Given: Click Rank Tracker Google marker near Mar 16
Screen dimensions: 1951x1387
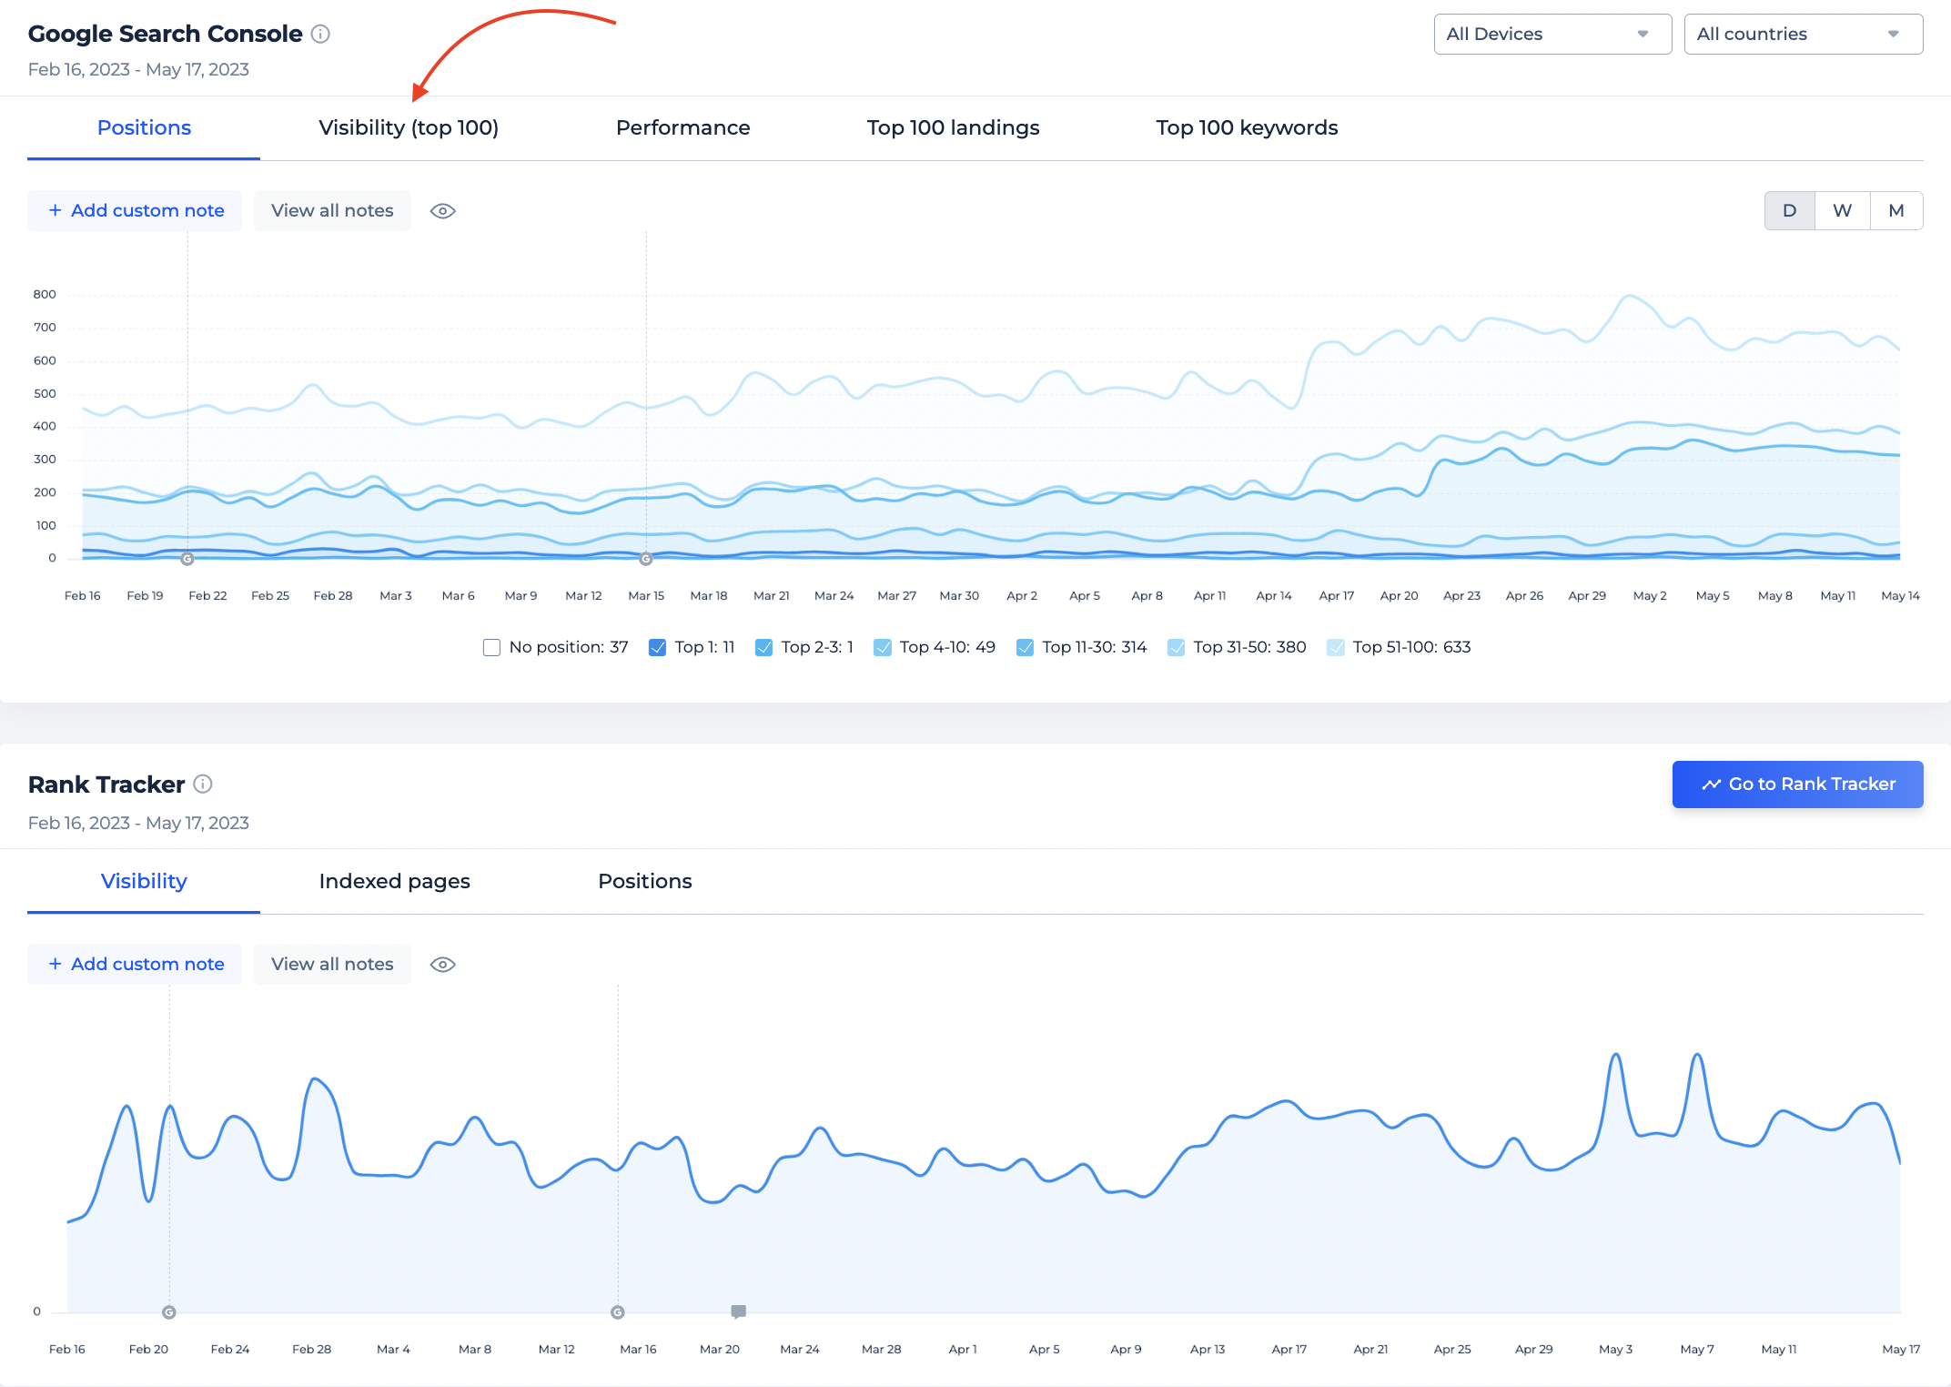Looking at the screenshot, I should click(x=618, y=1312).
